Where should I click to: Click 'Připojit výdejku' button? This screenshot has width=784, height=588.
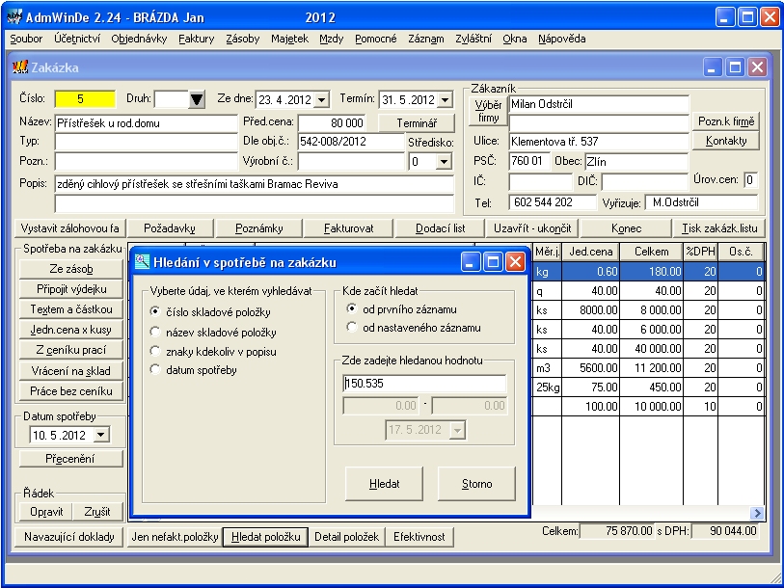(71, 289)
